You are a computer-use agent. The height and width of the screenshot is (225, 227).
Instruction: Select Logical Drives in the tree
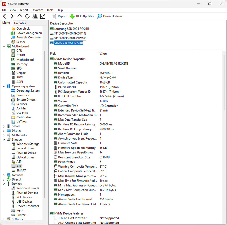tap(26, 148)
